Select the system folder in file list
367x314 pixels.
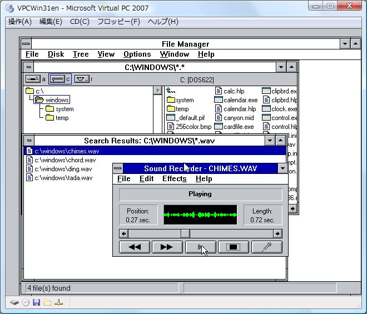180,100
